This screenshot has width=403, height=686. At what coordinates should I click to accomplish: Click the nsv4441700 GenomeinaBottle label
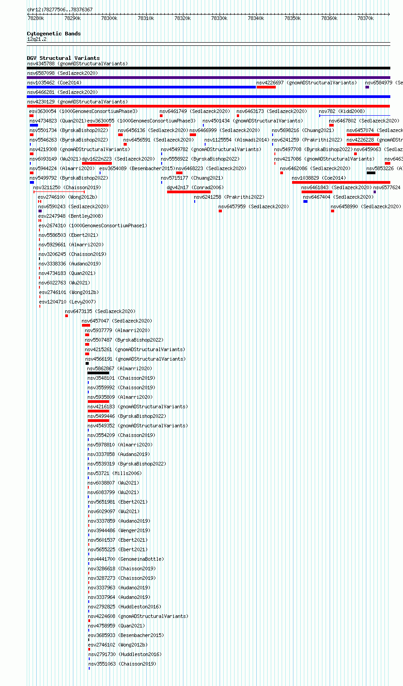pyautogui.click(x=126, y=559)
